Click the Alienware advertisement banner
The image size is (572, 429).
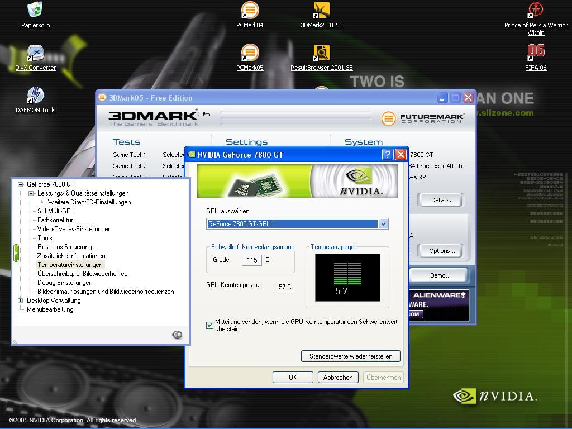point(439,305)
